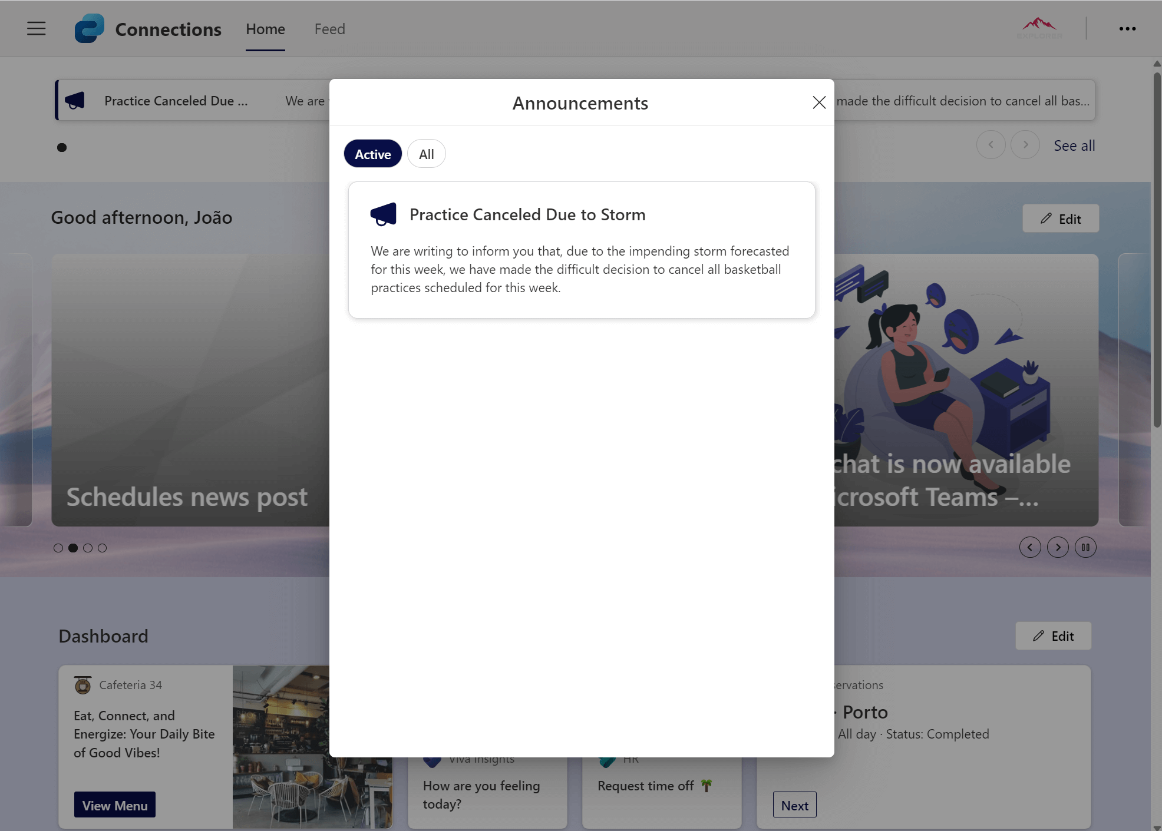
Task: Advance announcements with the right chevron
Action: click(1025, 145)
